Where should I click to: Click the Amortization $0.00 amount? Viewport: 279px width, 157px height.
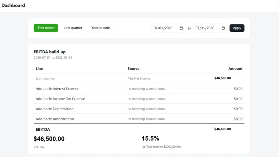(x=238, y=119)
